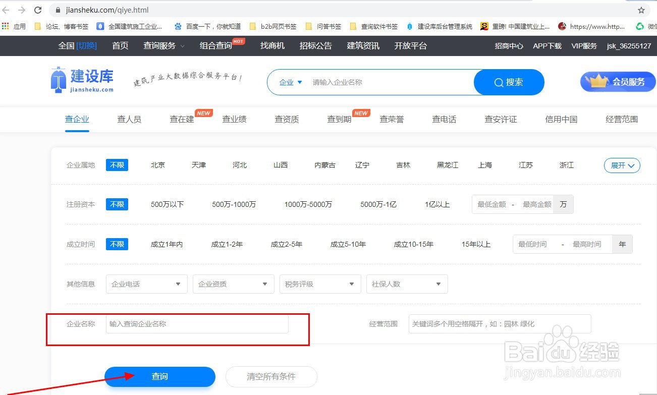The image size is (657, 395).
Task: Click the blue 搜索 button
Action: coord(509,82)
